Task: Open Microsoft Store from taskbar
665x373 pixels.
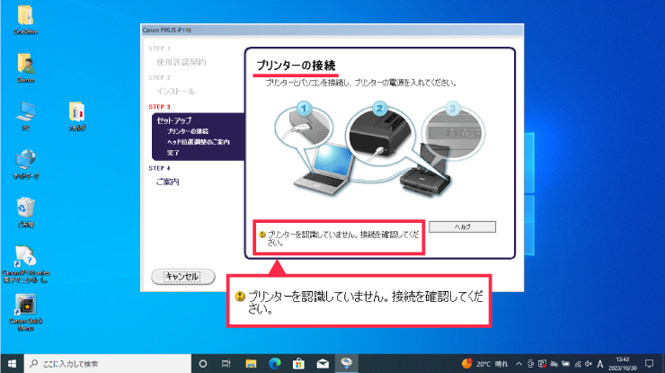Action: tap(298, 363)
